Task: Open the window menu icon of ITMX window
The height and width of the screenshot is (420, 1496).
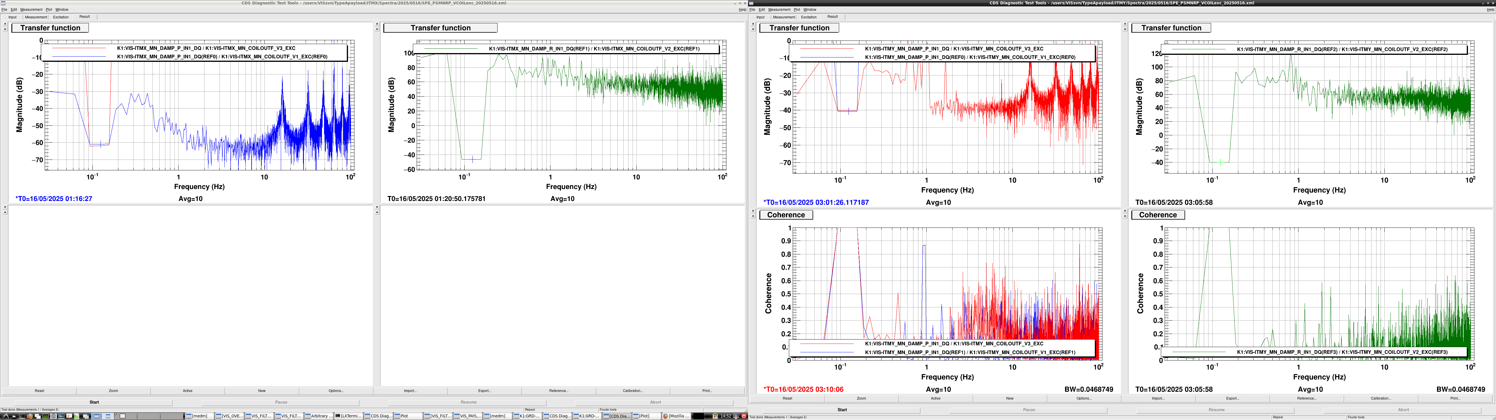Action: [x=3, y=3]
